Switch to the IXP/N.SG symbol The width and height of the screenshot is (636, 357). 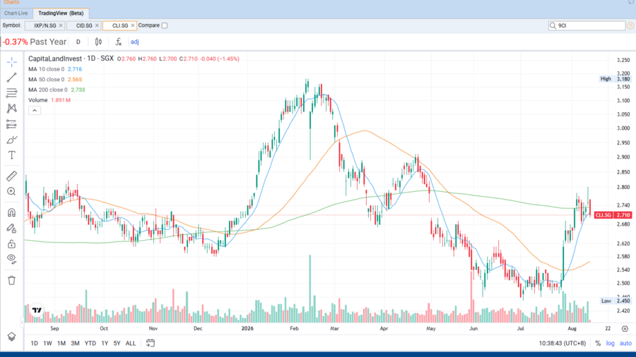pos(45,25)
